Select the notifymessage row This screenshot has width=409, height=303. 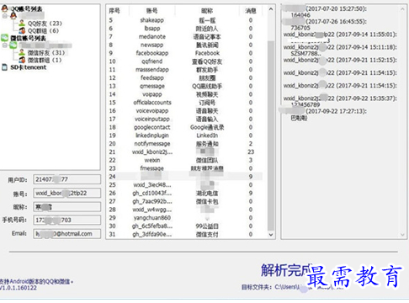coord(185,144)
